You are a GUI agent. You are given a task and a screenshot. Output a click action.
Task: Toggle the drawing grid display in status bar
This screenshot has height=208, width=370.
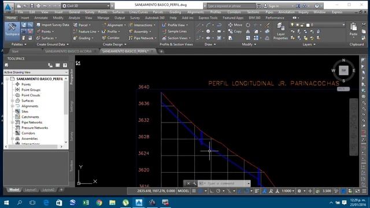click(194, 191)
